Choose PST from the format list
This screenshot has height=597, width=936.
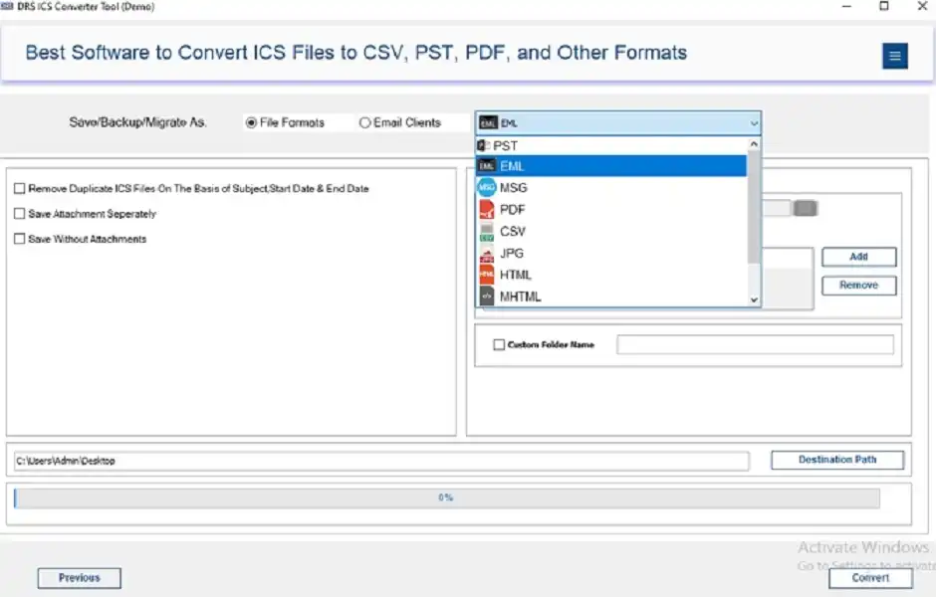point(611,145)
